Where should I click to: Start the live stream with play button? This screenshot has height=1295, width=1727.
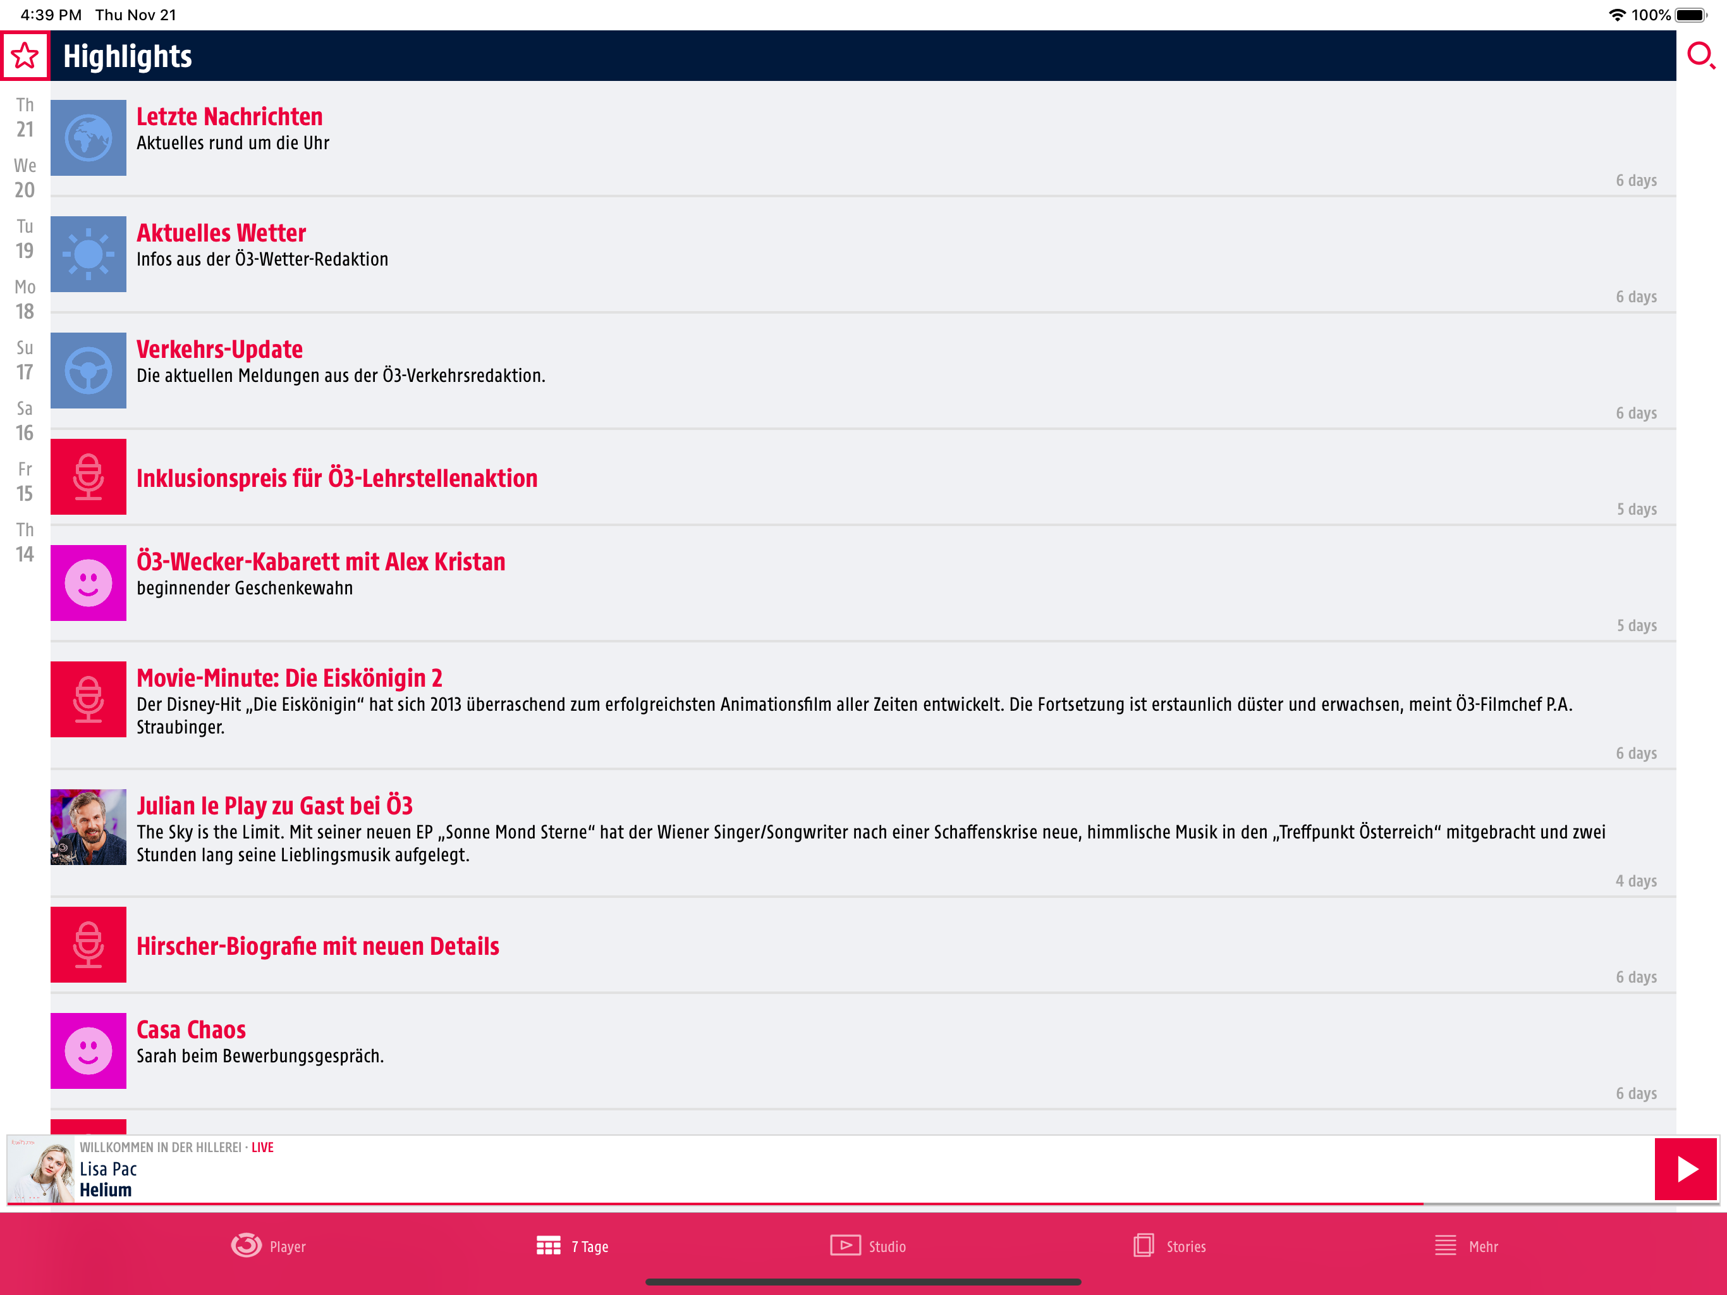tap(1686, 1169)
